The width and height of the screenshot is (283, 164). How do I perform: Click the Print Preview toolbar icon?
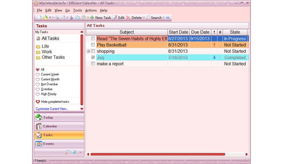pyautogui.click(x=63, y=18)
